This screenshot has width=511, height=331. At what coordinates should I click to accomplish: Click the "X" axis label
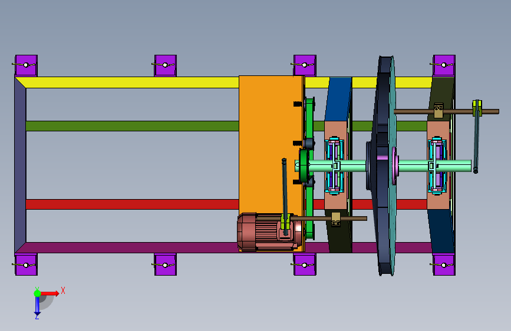(x=63, y=290)
